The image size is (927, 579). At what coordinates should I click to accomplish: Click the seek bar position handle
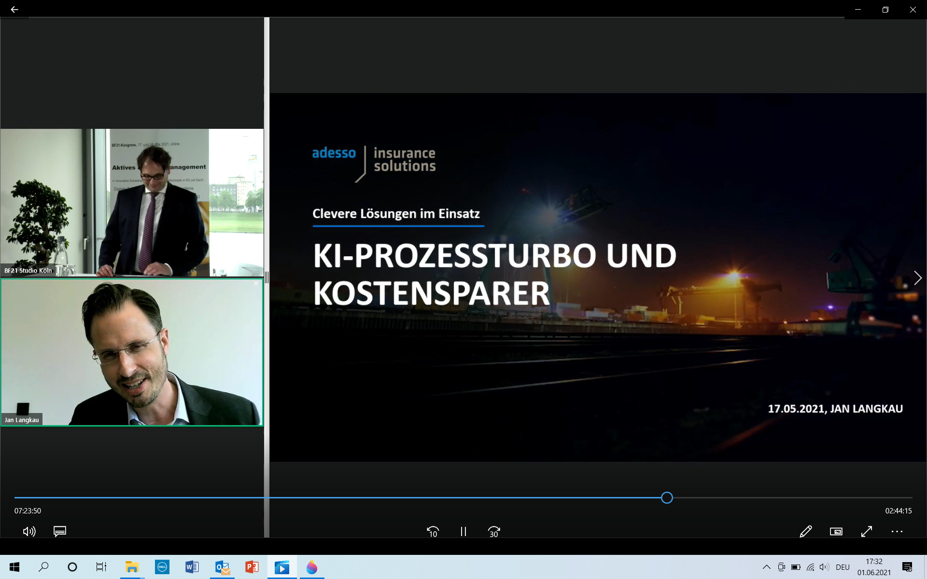[x=667, y=497]
